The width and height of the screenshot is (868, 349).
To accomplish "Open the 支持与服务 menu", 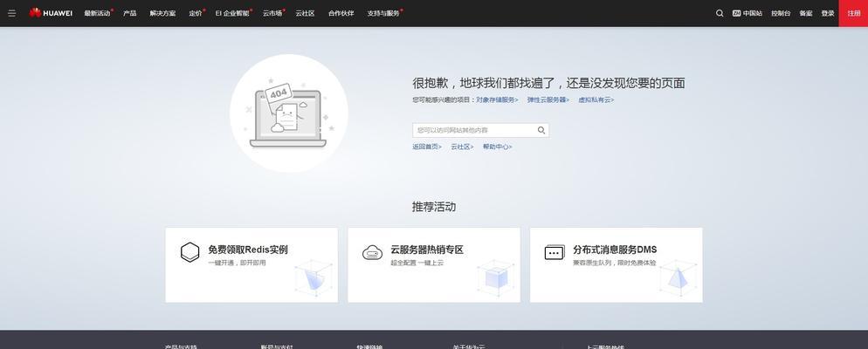I will click(x=384, y=13).
